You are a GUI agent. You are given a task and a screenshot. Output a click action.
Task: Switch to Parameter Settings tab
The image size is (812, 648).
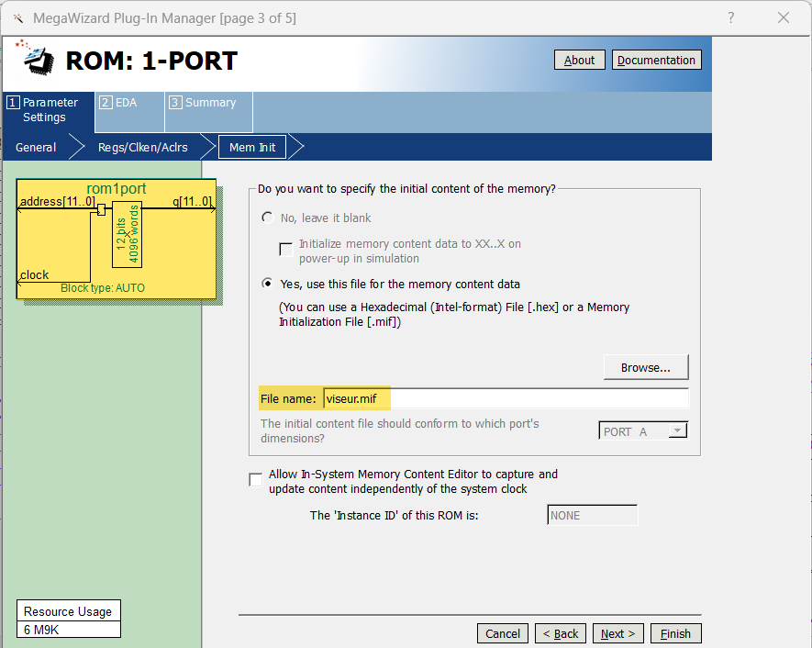49,110
